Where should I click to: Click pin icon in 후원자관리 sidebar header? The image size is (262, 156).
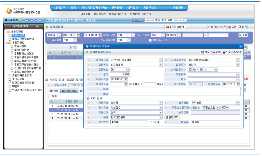coord(38,26)
